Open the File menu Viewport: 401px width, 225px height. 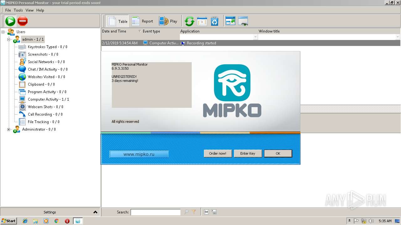pos(8,10)
